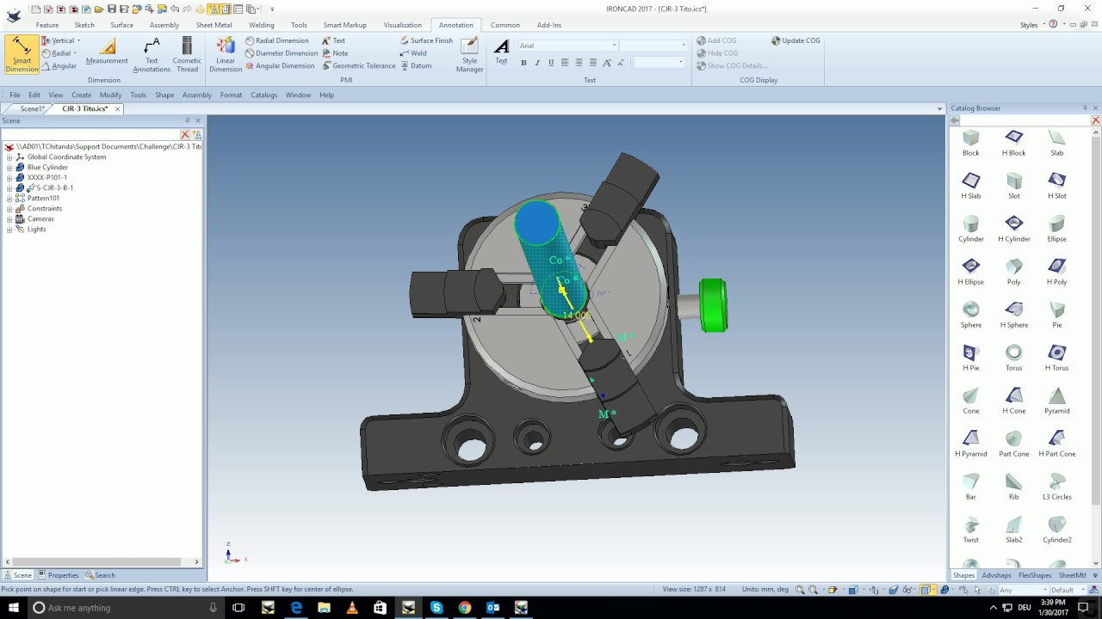Screen dimensions: 1102x619
Task: Expand the Global Coordinate System node
Action: 9,157
